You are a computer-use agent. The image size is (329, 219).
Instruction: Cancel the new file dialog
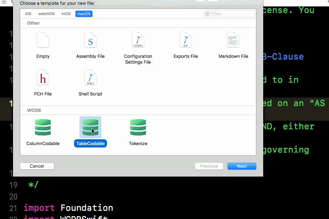37,166
